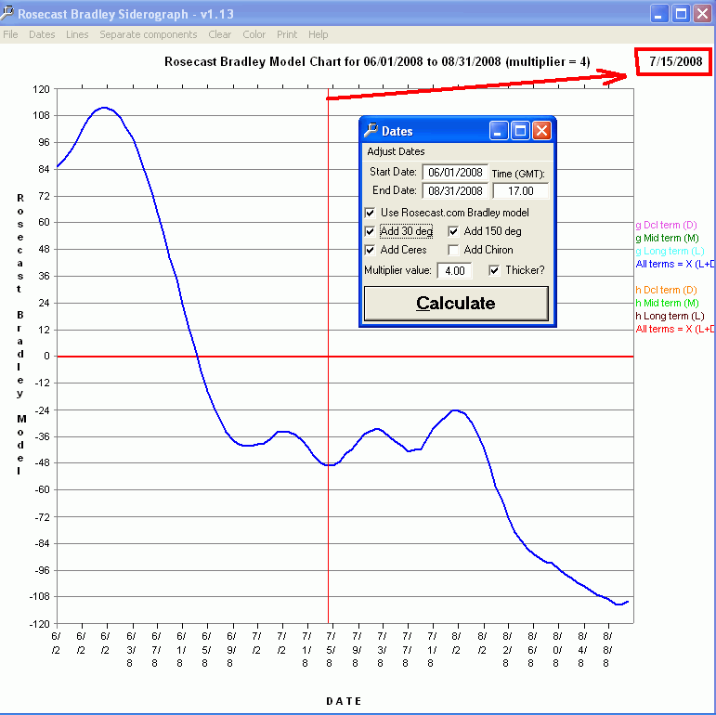Click the 'h Dcl term (D)' legend

tap(666, 290)
